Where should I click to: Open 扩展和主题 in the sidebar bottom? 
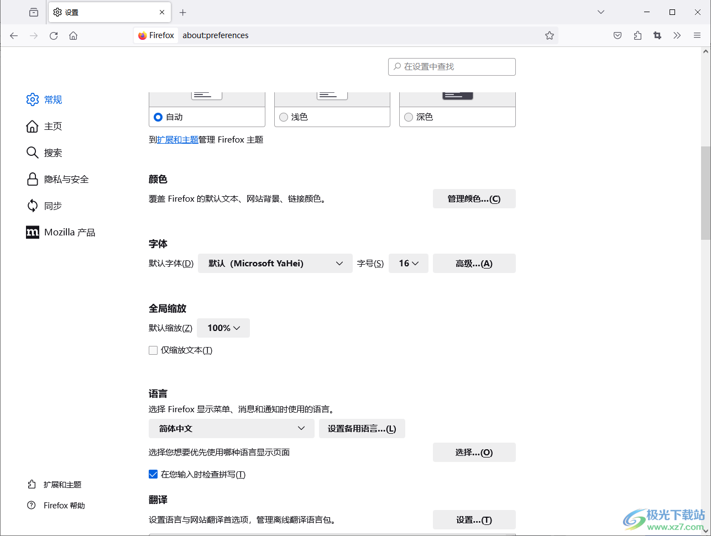point(55,485)
